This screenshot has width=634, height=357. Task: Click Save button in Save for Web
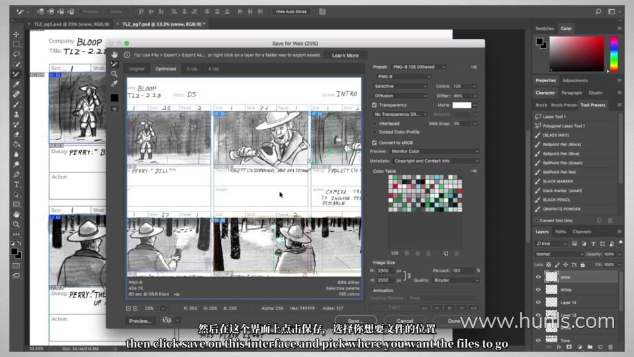[356, 321]
